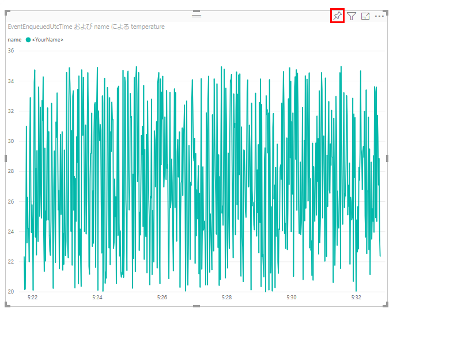Open the visual in focus mode
This screenshot has height=346, width=461.
(365, 16)
